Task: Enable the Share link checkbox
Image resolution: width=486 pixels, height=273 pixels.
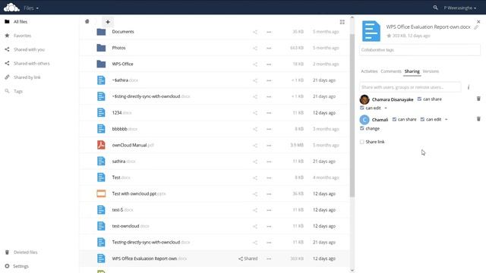Action: tap(361, 142)
